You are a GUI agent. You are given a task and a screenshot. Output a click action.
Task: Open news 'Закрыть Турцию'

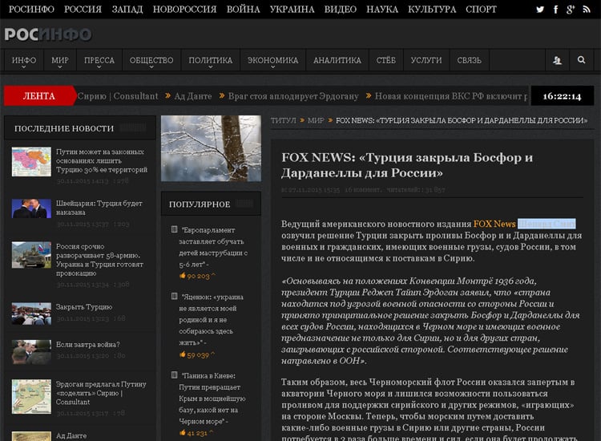tap(84, 307)
